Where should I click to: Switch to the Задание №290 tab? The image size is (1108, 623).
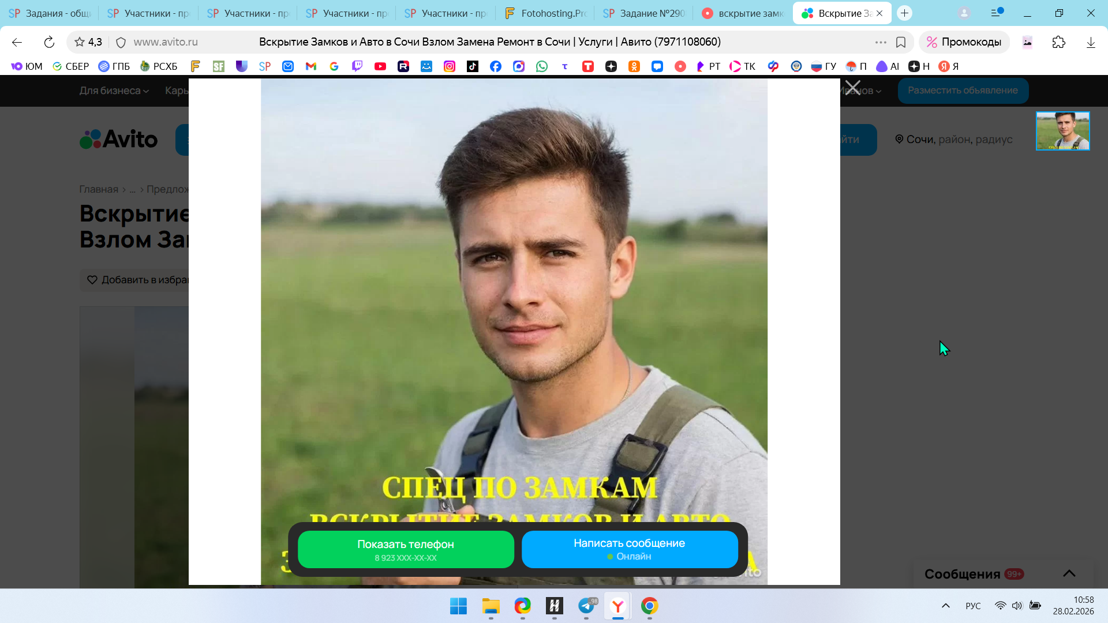[644, 13]
